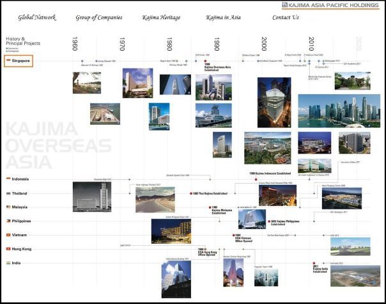386x304 pixels.
Task: Click the India flag icon
Action: click(8, 263)
